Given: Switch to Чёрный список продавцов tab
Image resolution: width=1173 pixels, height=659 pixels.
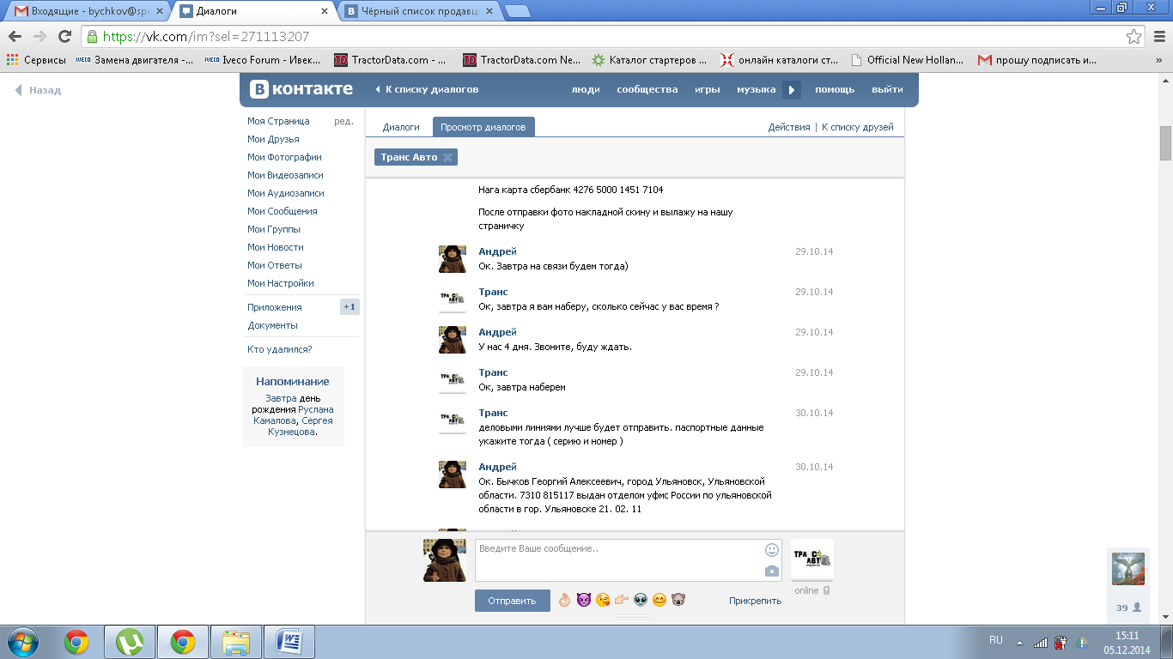Looking at the screenshot, I should click(x=419, y=12).
